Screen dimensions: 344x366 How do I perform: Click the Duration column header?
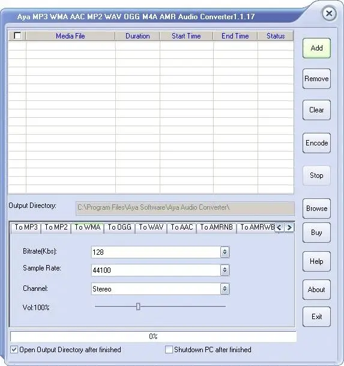coord(137,36)
